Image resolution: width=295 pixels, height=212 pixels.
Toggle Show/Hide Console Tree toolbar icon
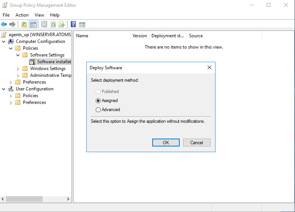[33, 24]
